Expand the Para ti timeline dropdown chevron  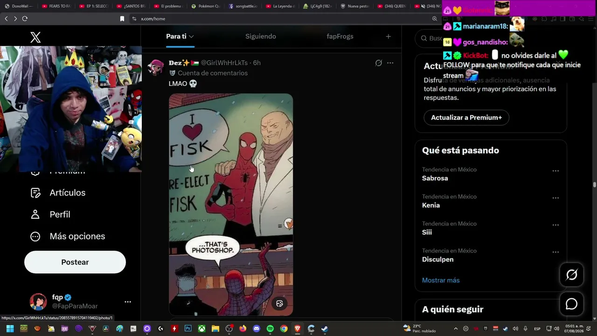coord(191,36)
